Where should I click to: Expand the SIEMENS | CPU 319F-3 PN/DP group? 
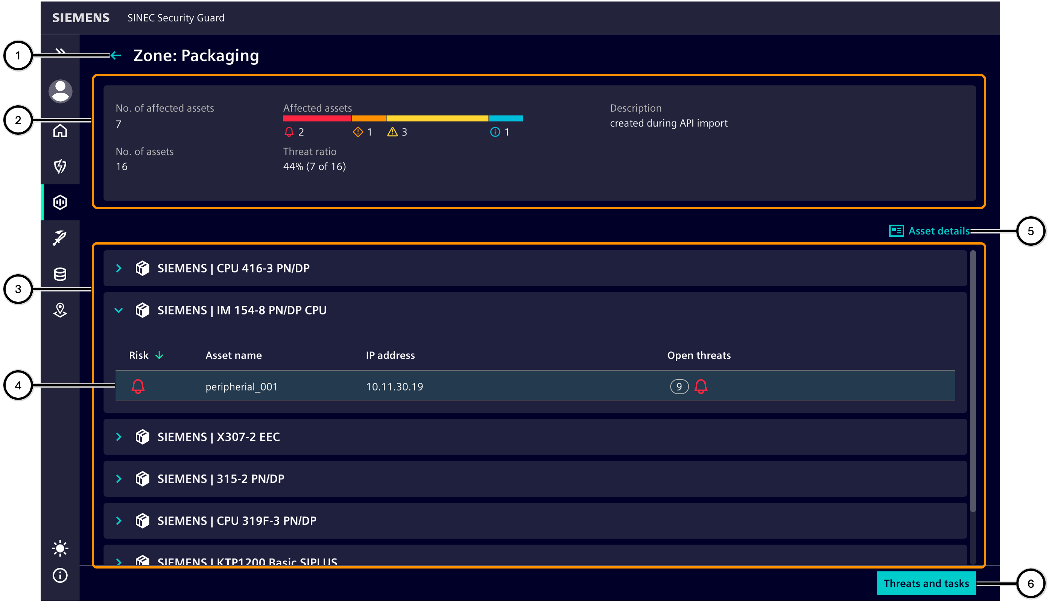click(x=119, y=521)
